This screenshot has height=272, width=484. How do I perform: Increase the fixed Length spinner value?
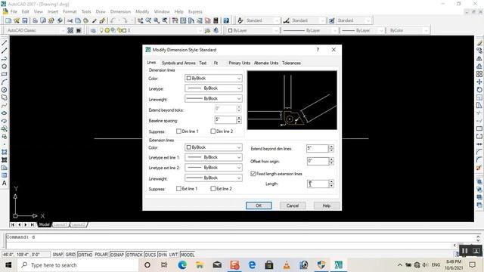pyautogui.click(x=331, y=181)
